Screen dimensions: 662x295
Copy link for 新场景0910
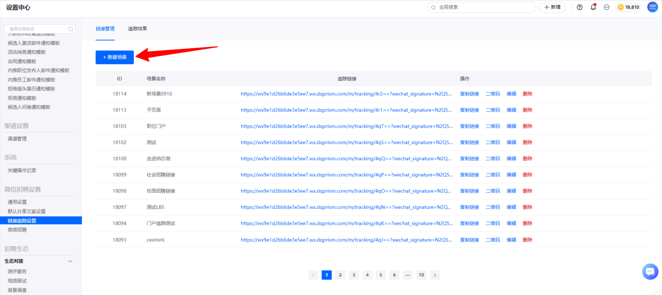(469, 94)
